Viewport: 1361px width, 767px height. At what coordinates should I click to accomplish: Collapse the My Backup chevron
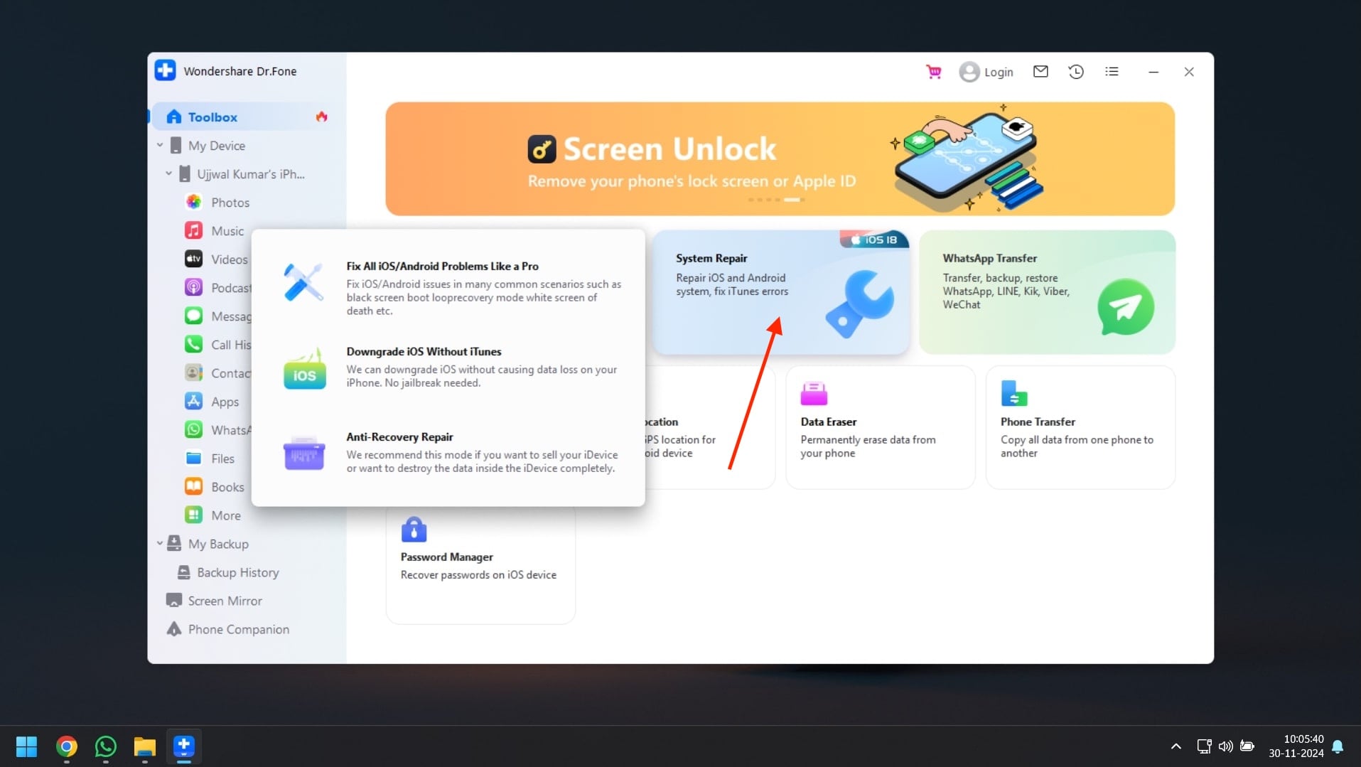click(x=160, y=543)
